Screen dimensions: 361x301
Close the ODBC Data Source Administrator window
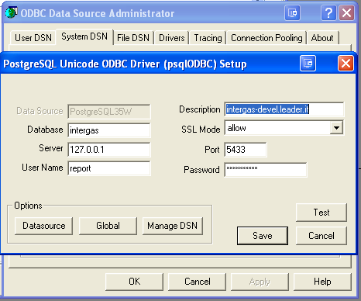pos(346,12)
